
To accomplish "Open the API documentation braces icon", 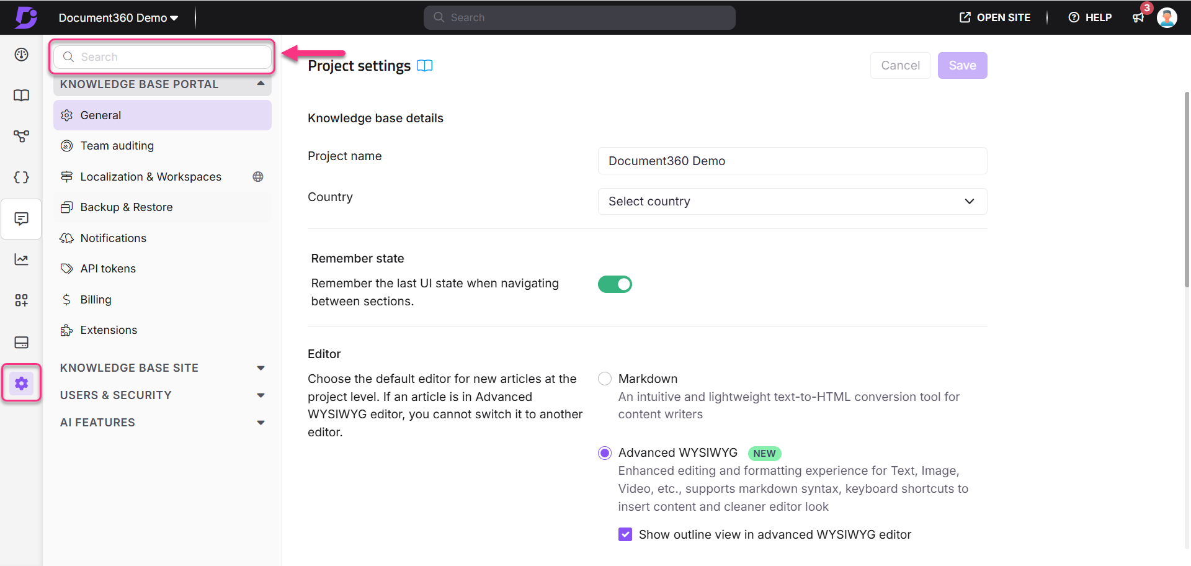I will point(22,177).
